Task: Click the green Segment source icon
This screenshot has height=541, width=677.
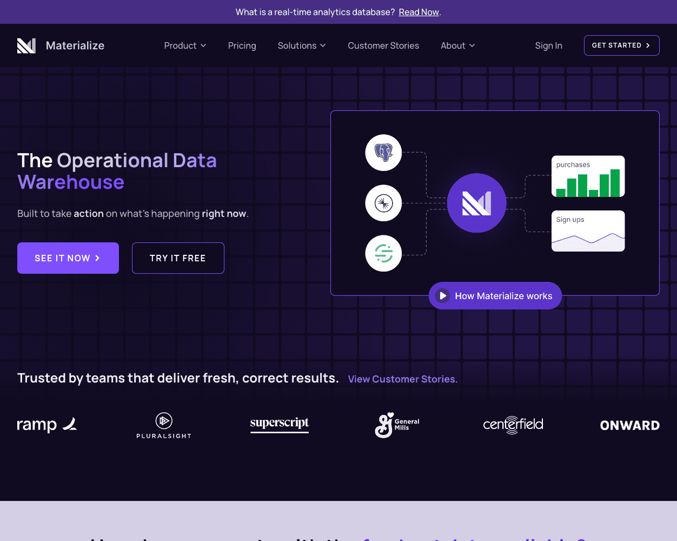Action: [x=383, y=253]
